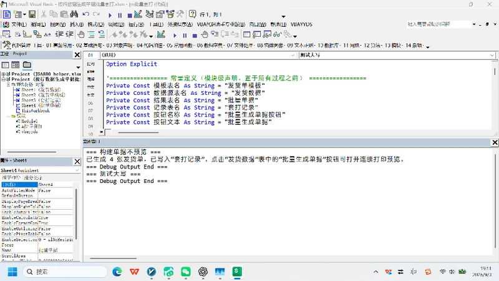This screenshot has height=281, width=499.
Task: Click the Paste clipboard icon
Action: pyautogui.click(x=64, y=14)
